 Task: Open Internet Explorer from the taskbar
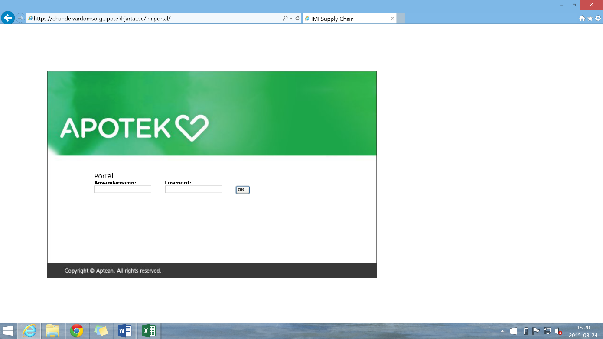tap(29, 331)
